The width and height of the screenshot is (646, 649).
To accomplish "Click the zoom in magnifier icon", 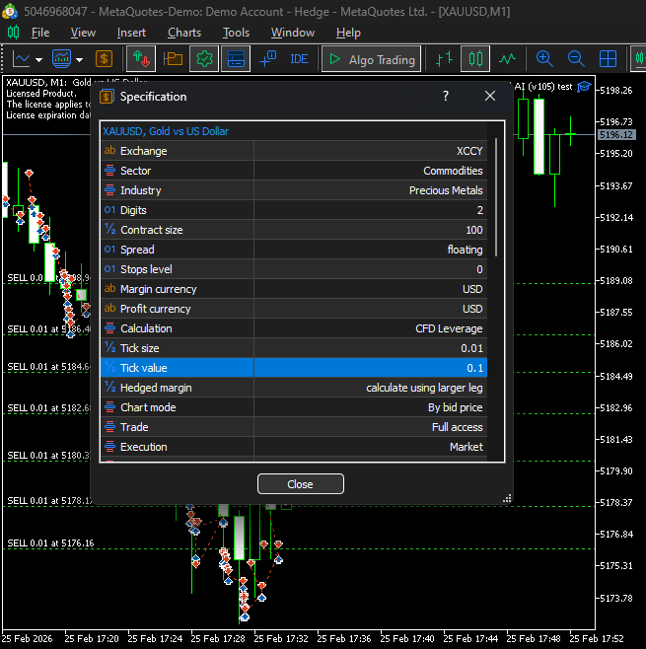I will point(544,59).
